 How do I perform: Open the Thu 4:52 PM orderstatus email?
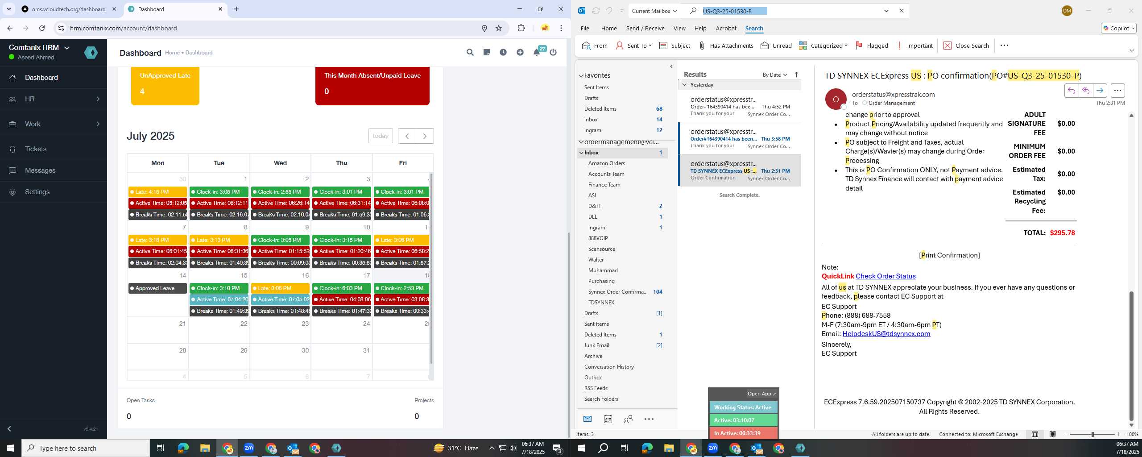(x=740, y=107)
